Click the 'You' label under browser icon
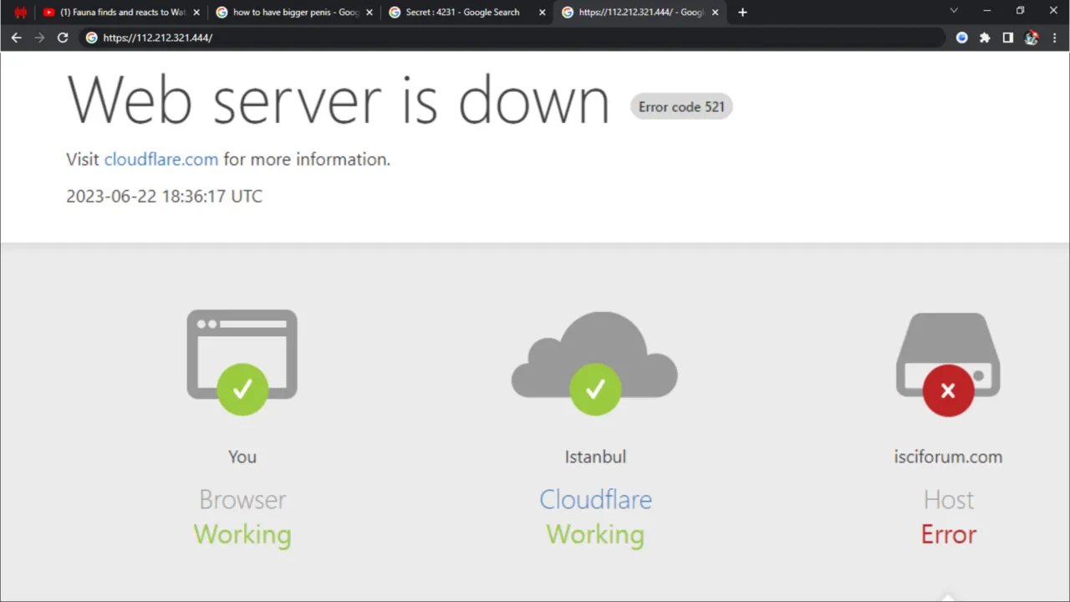Viewport: 1070px width, 602px height. tap(242, 457)
